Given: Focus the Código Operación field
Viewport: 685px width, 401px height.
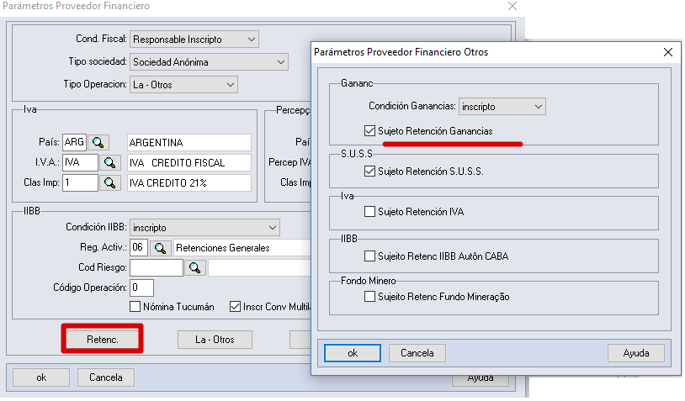Looking at the screenshot, I should pyautogui.click(x=141, y=288).
